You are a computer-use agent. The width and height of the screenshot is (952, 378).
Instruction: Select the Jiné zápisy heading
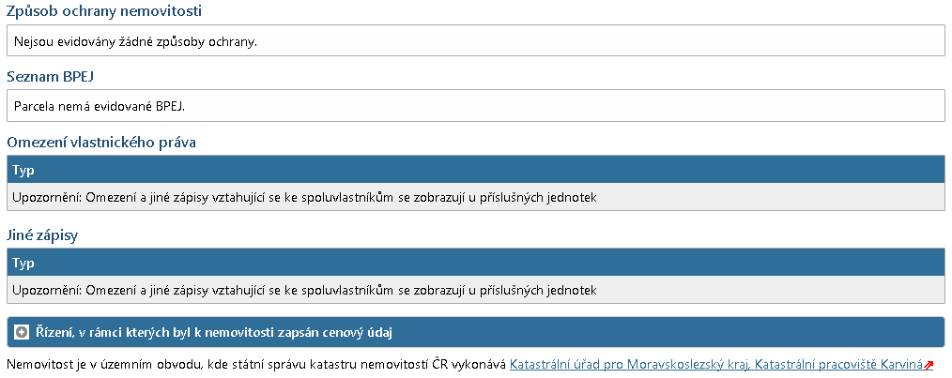[42, 235]
